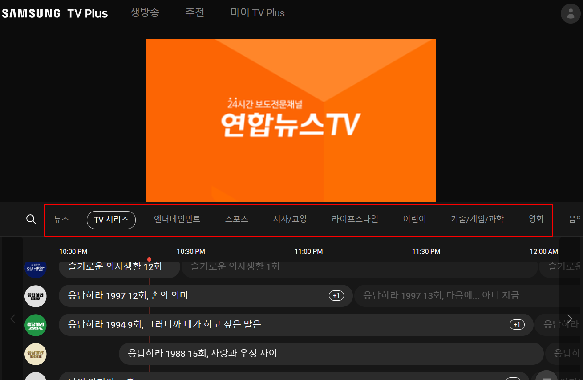Click the 10:30 PM time label

(x=191, y=252)
